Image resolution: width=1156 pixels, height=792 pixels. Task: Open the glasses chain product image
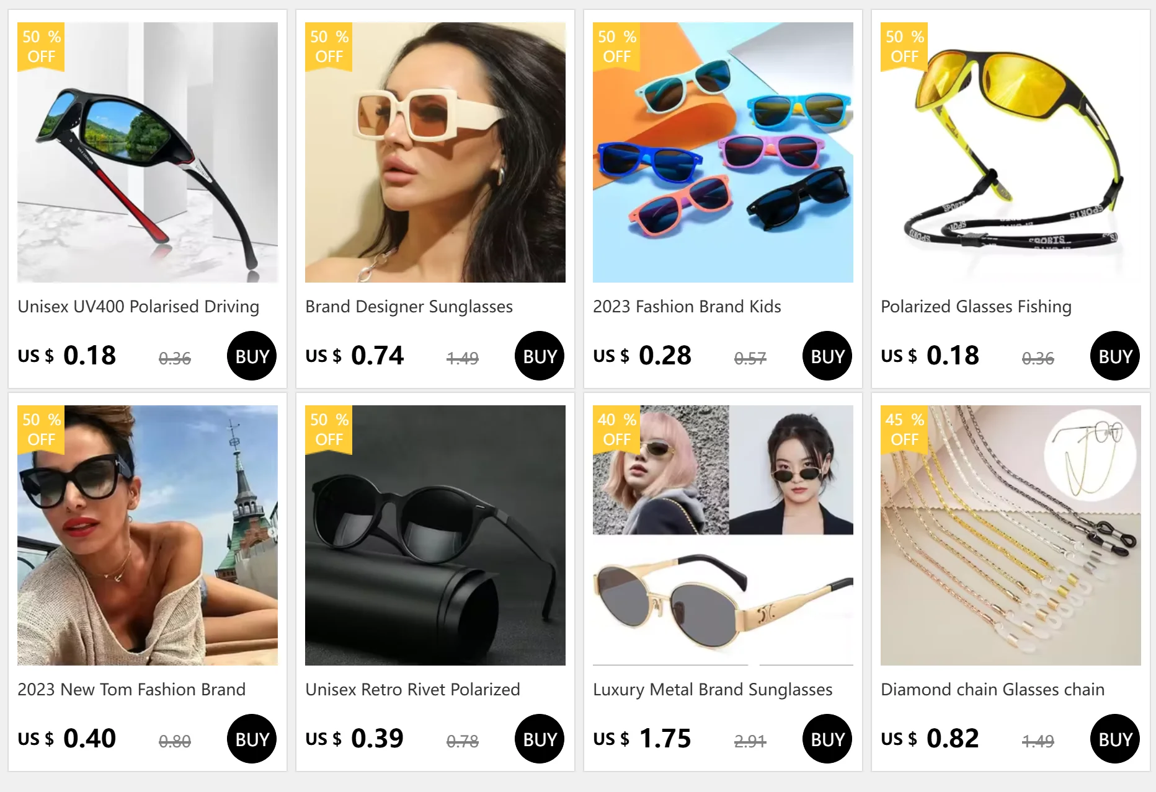[1011, 535]
